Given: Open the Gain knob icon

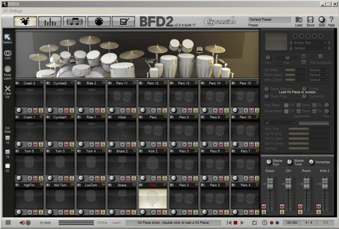Looking at the screenshot, I should [x=321, y=20].
